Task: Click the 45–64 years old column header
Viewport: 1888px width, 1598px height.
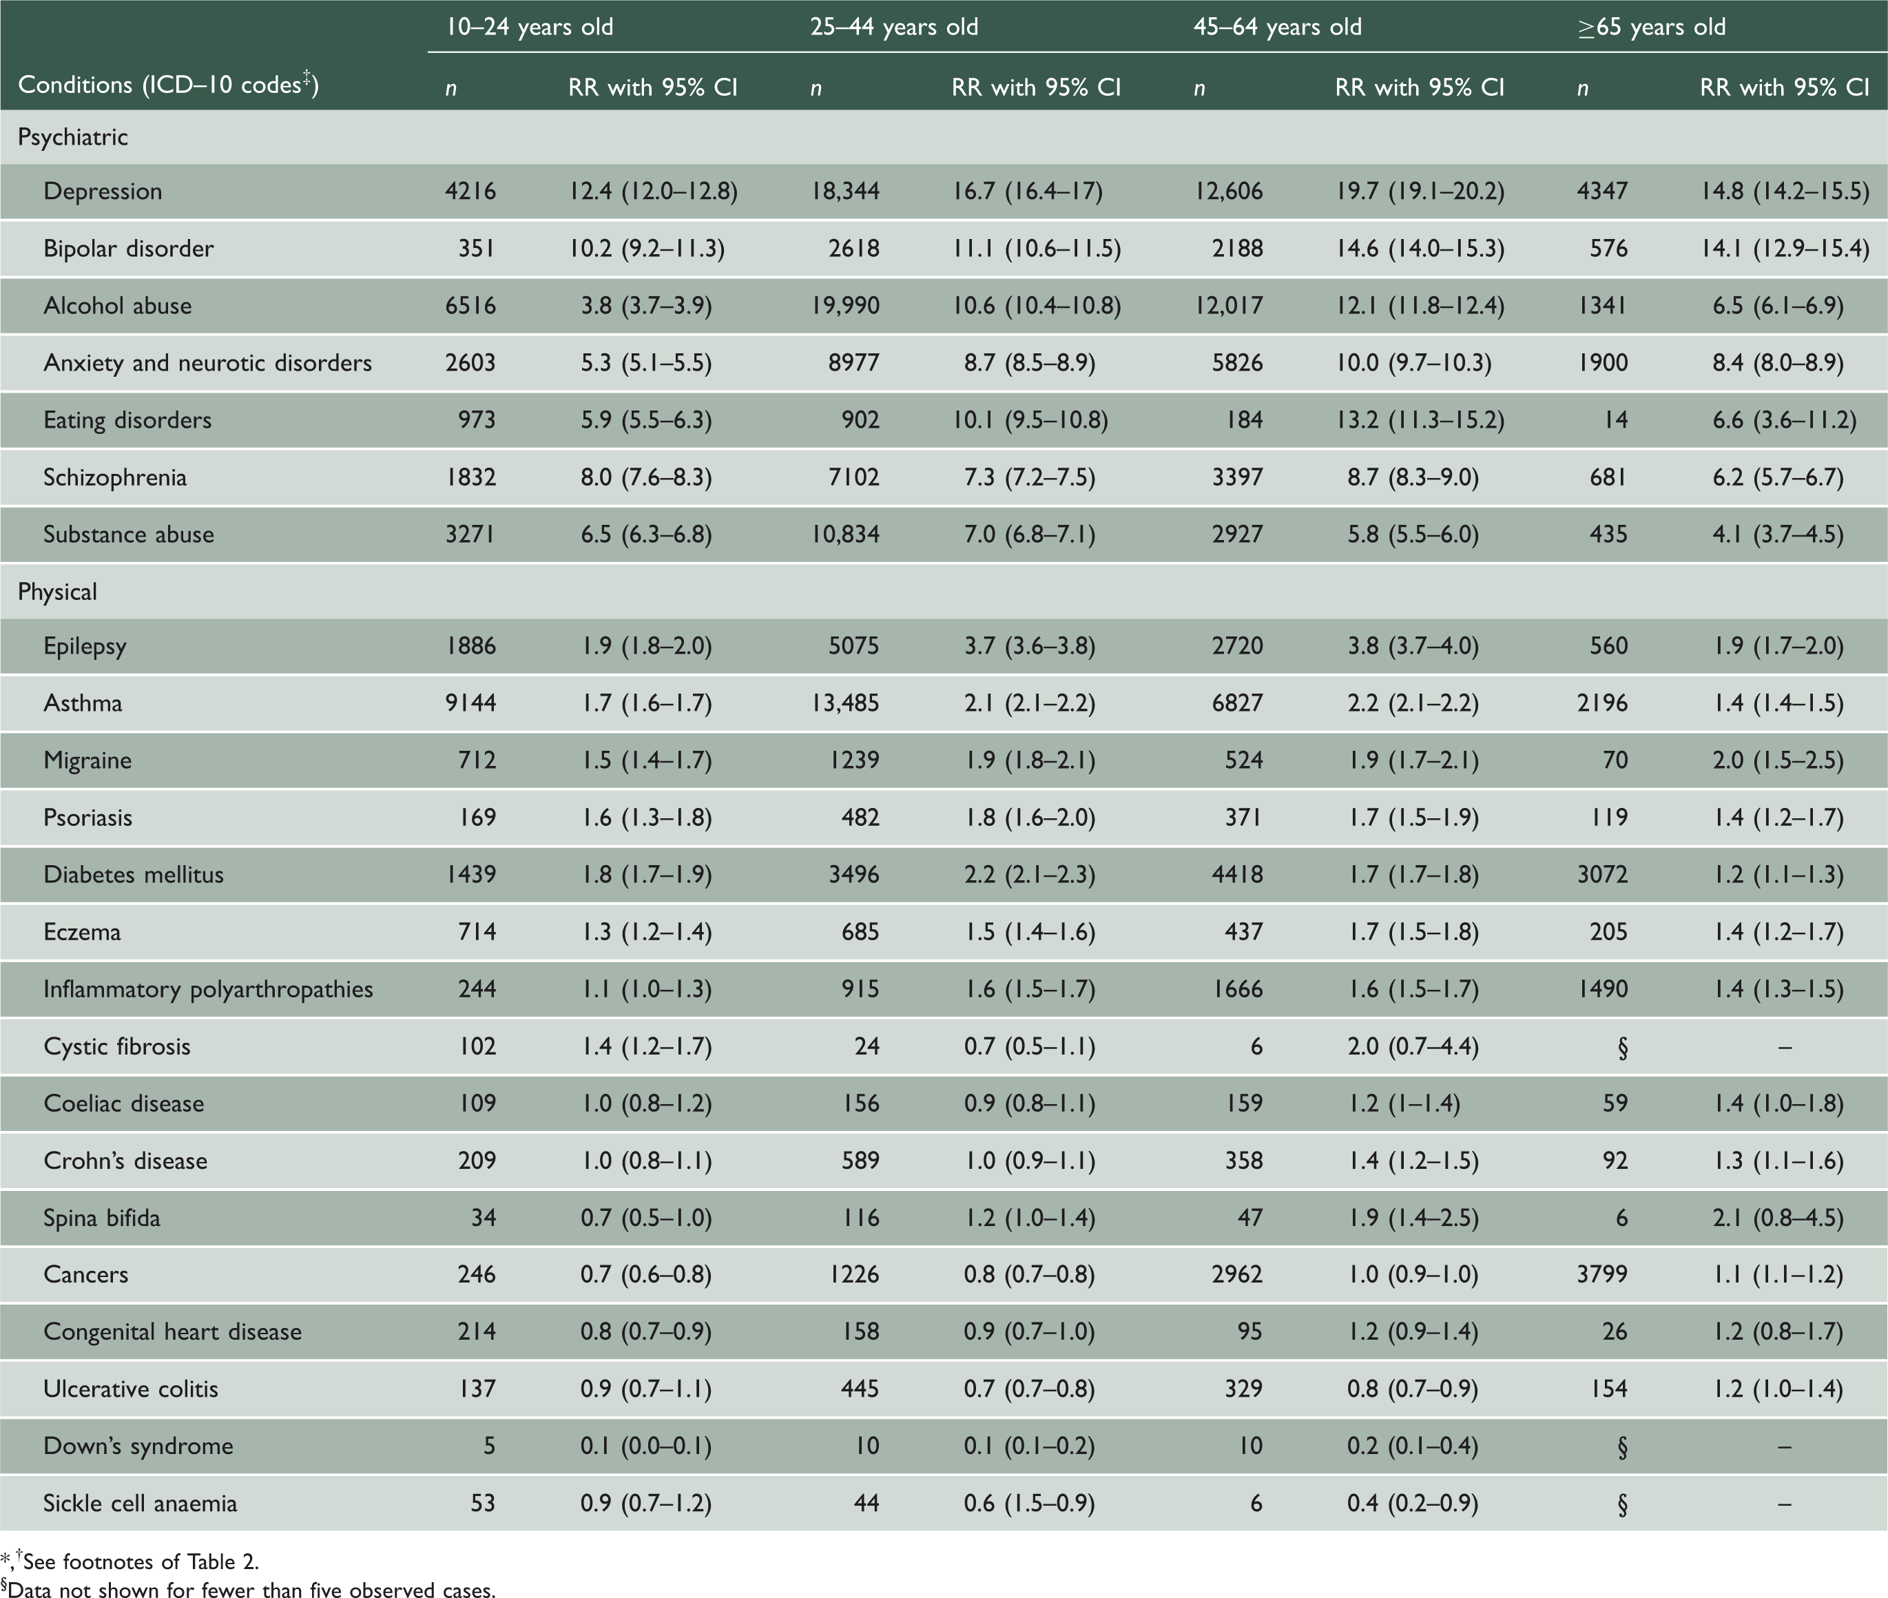Action: pyautogui.click(x=1278, y=27)
